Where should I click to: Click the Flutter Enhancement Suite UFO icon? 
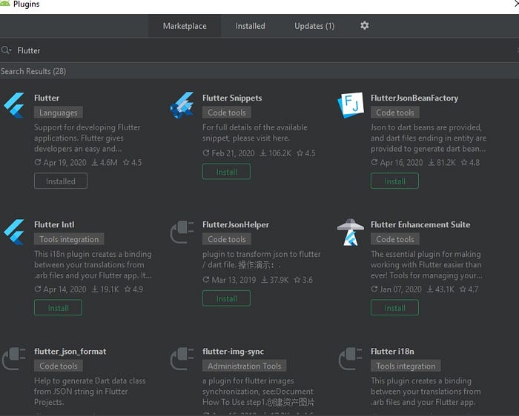coord(351,232)
